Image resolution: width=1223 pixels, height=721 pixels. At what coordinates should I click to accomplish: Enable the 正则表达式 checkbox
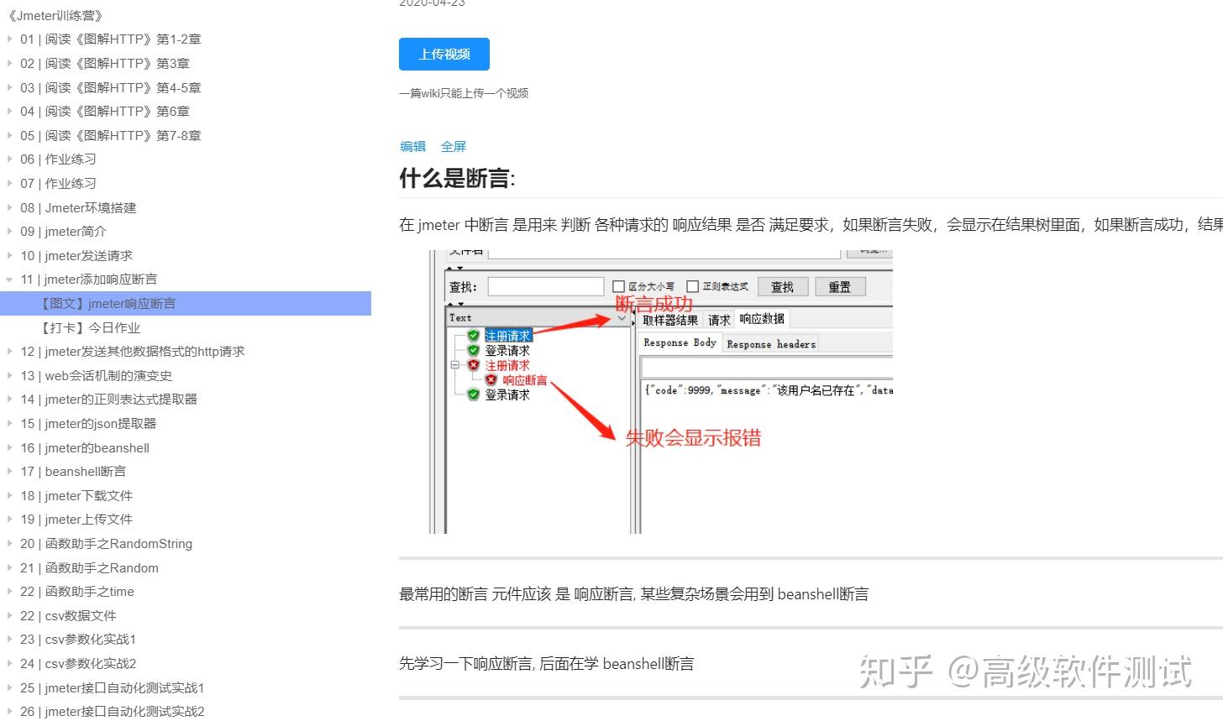pyautogui.click(x=693, y=285)
